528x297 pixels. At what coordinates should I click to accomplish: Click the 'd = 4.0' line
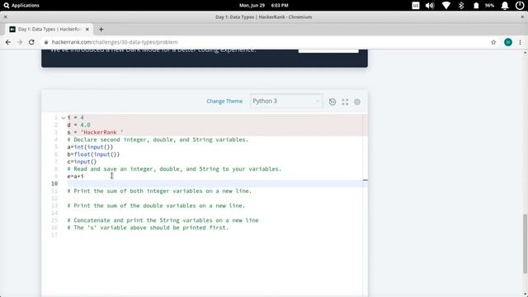point(78,125)
